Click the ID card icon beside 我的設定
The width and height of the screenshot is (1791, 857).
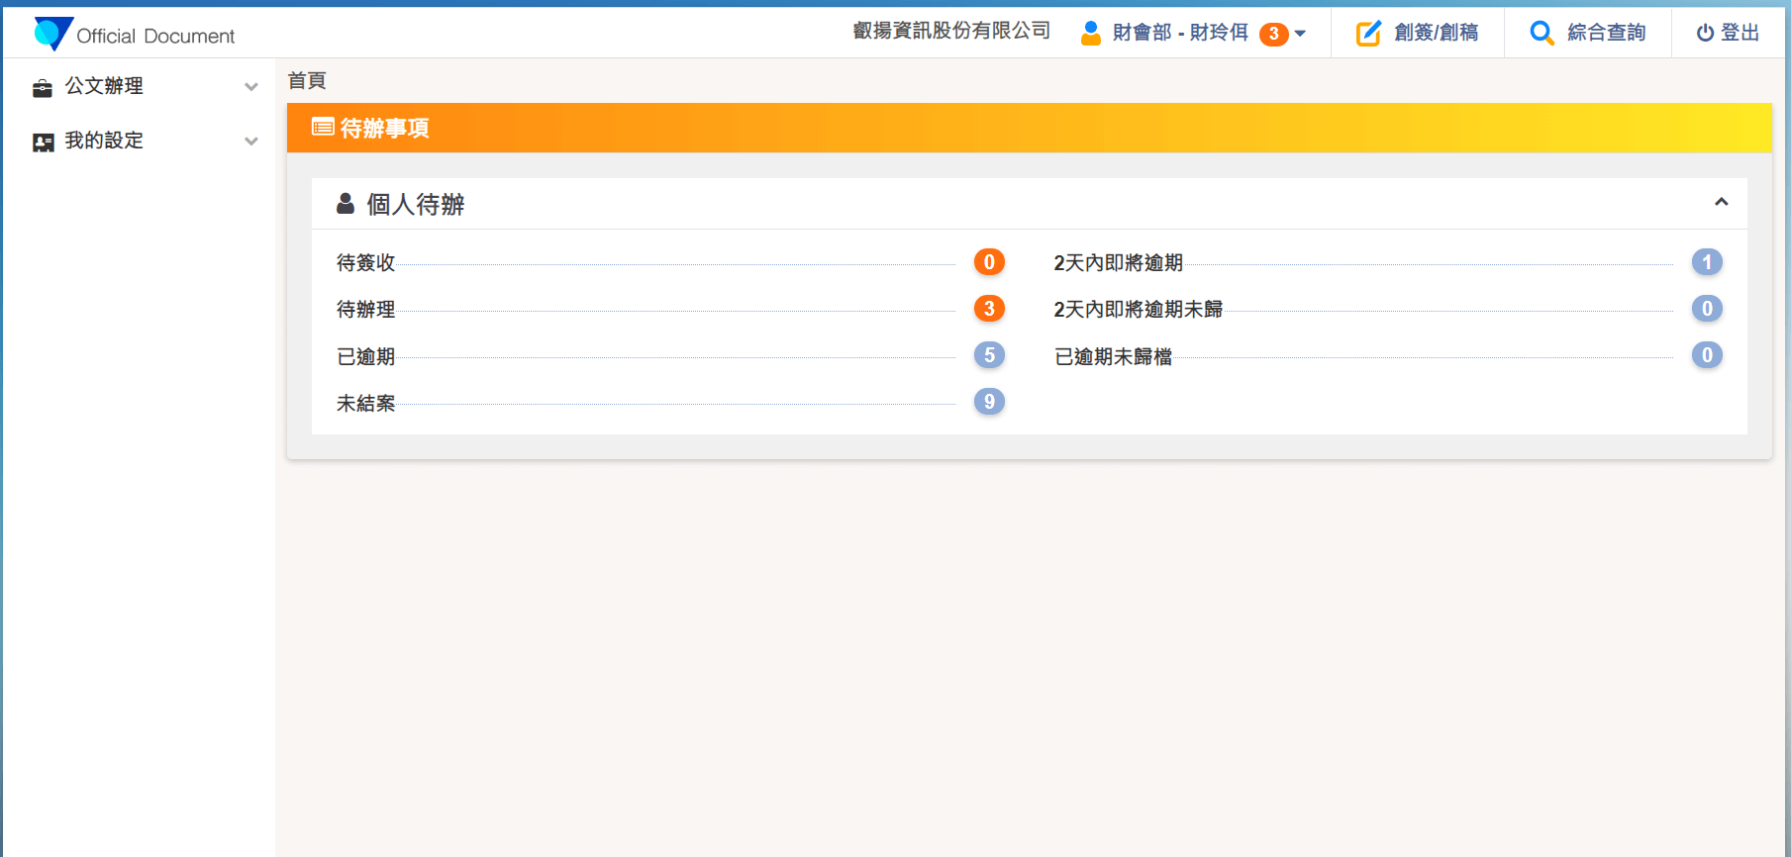pos(43,143)
